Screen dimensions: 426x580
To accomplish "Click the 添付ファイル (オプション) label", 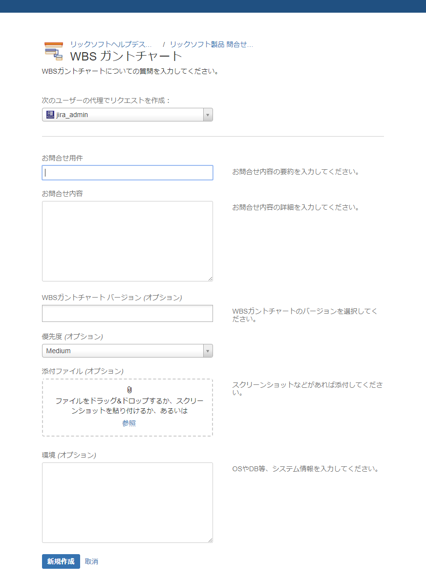I will tap(83, 371).
